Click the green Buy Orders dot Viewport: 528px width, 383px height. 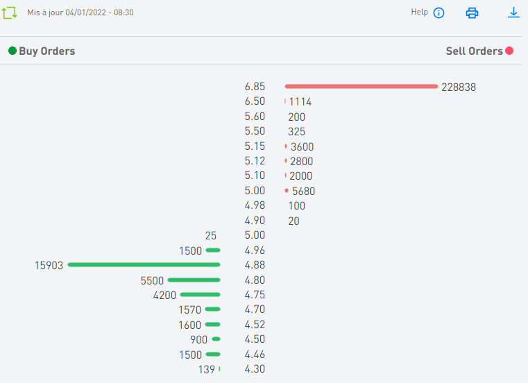[x=12, y=51]
